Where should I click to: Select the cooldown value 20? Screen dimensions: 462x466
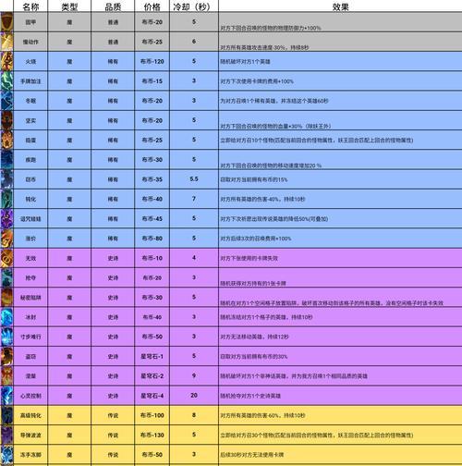(x=194, y=396)
